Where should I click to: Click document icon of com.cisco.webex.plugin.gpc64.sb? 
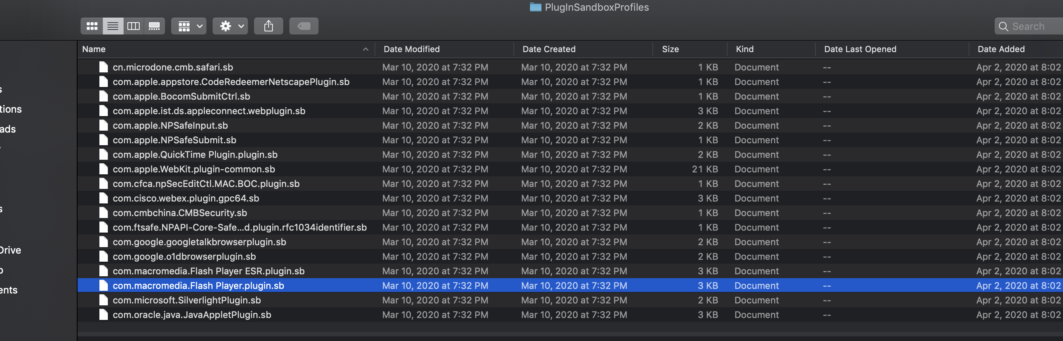104,198
